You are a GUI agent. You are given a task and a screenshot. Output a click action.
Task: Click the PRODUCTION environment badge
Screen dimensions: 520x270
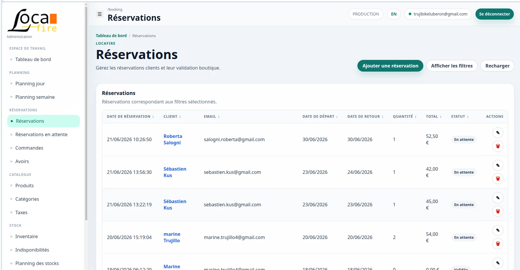(366, 14)
